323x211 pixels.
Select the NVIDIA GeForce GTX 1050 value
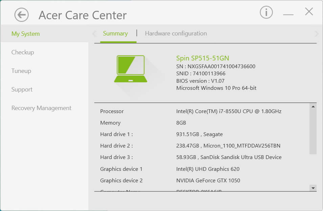pos(208,181)
